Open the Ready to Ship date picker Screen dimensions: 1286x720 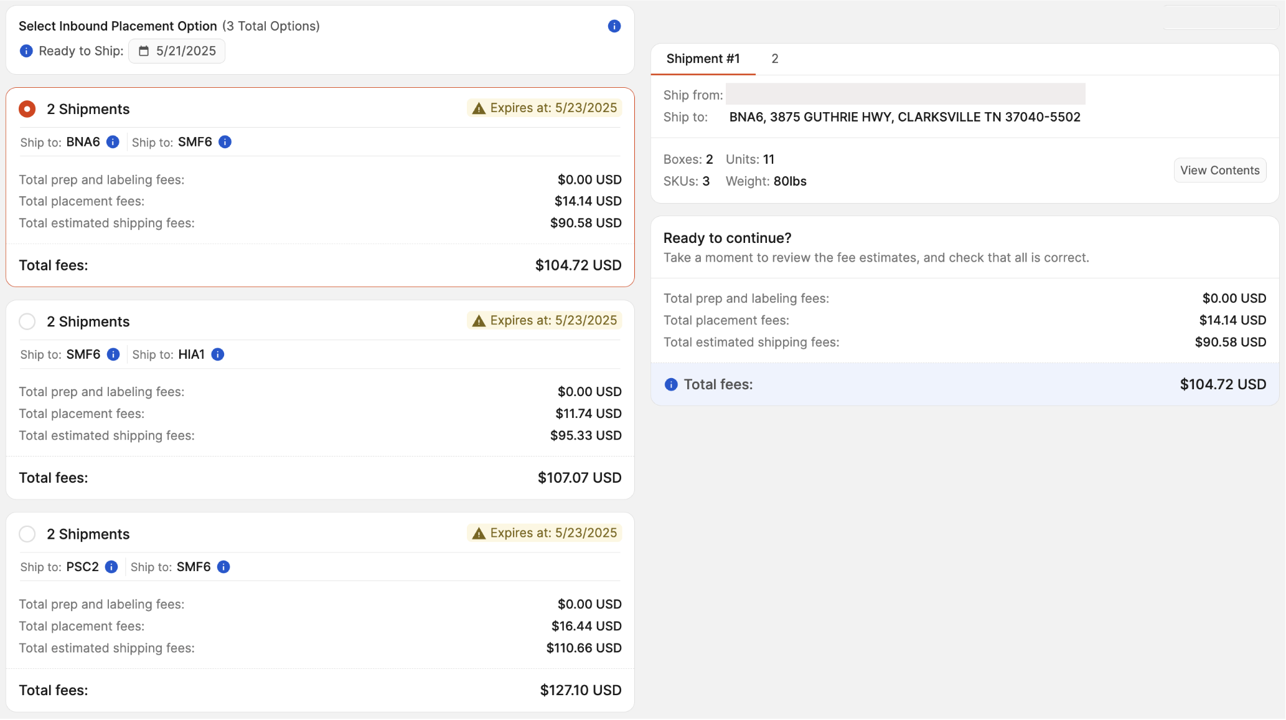tap(185, 51)
